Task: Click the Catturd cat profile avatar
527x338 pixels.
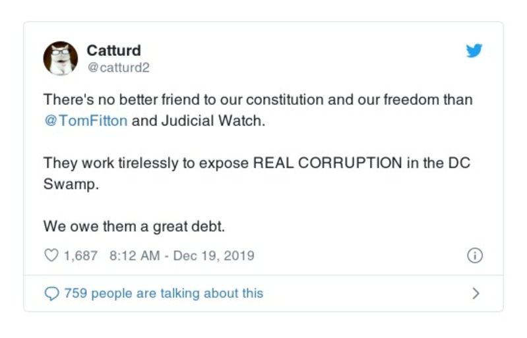Action: click(61, 58)
